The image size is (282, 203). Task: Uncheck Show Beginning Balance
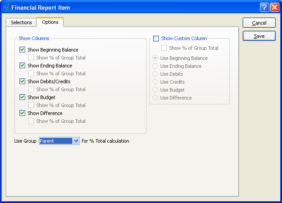(23, 50)
